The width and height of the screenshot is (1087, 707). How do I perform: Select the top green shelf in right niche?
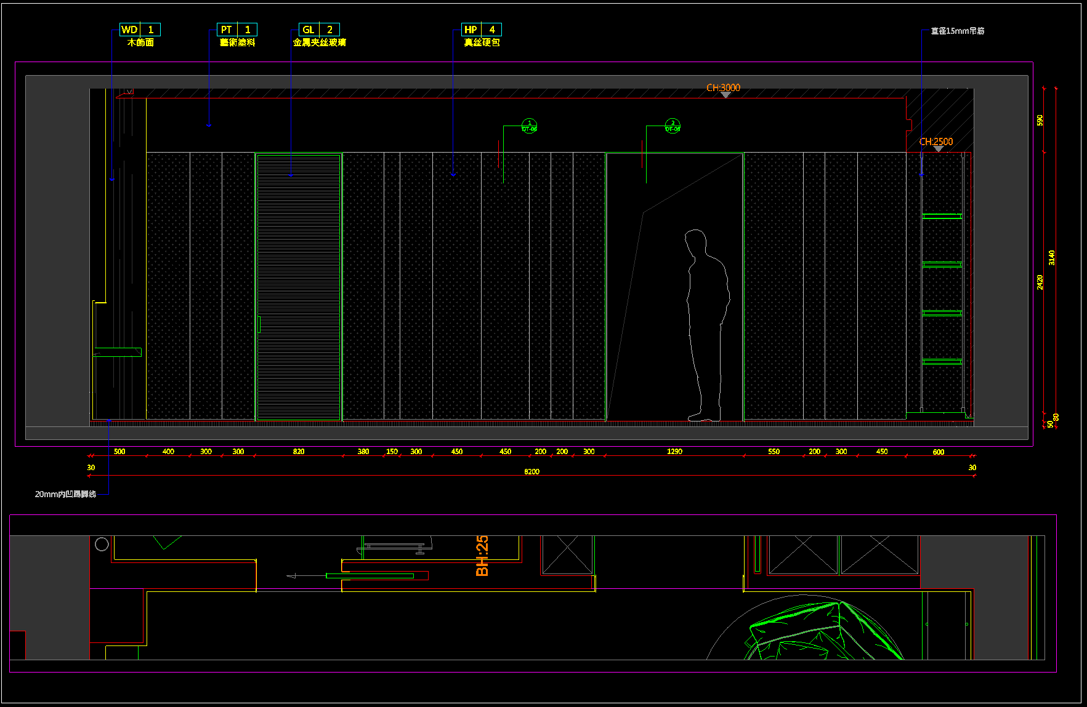(942, 216)
